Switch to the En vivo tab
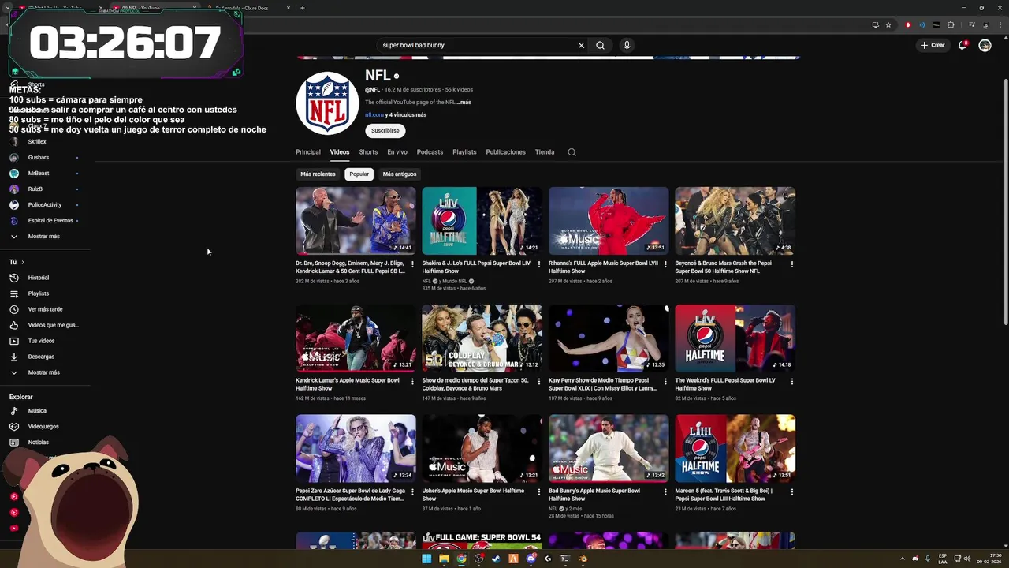The height and width of the screenshot is (568, 1009). tap(397, 152)
